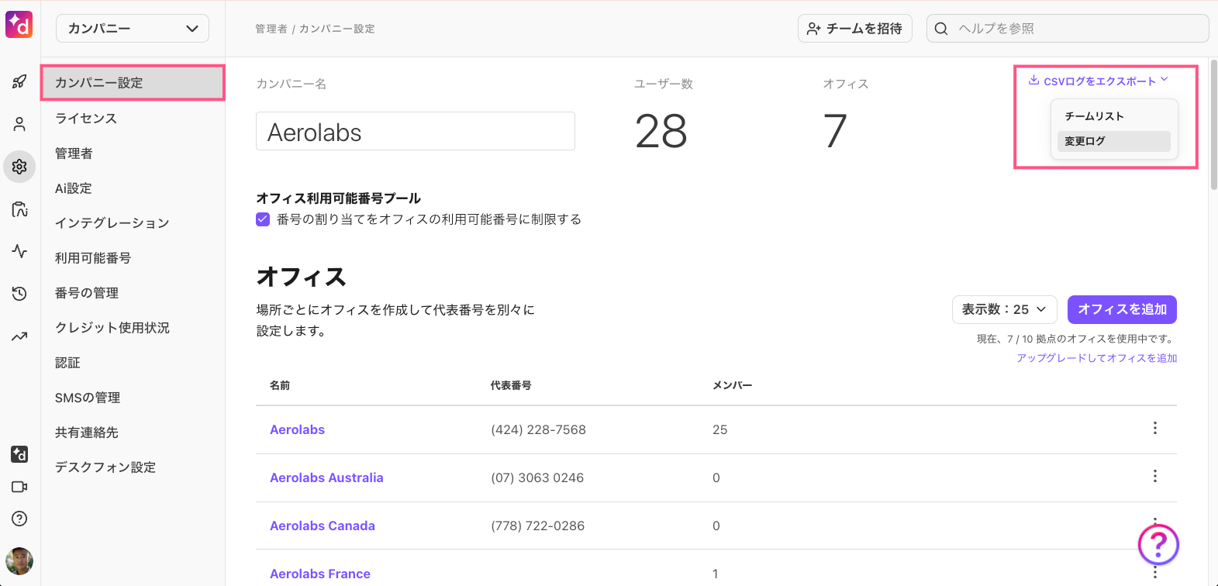This screenshot has height=586, width=1218.
Task: Click the オフィスを追加 button
Action: (1122, 309)
